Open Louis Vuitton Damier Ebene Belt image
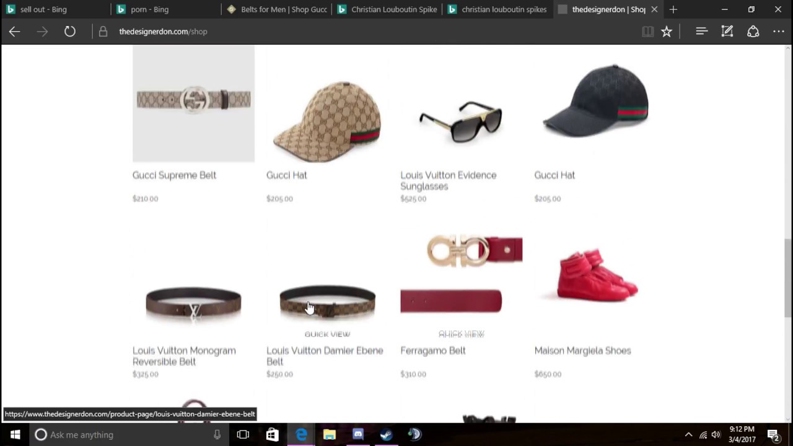This screenshot has width=793, height=446. coord(327,303)
